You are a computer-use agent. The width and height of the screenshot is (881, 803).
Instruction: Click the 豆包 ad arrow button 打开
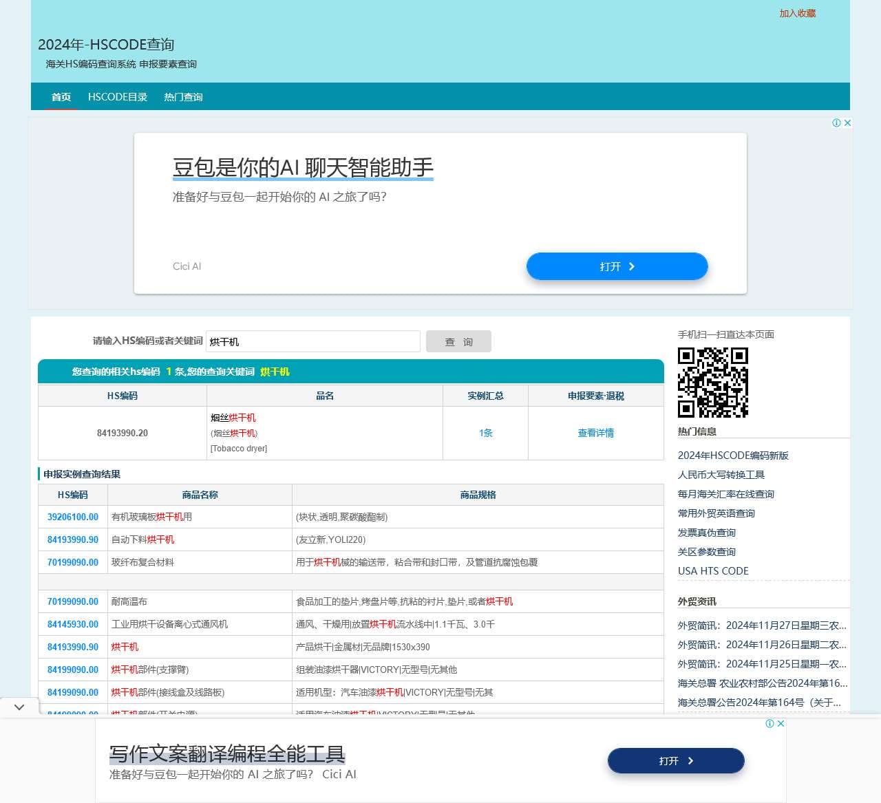617,266
